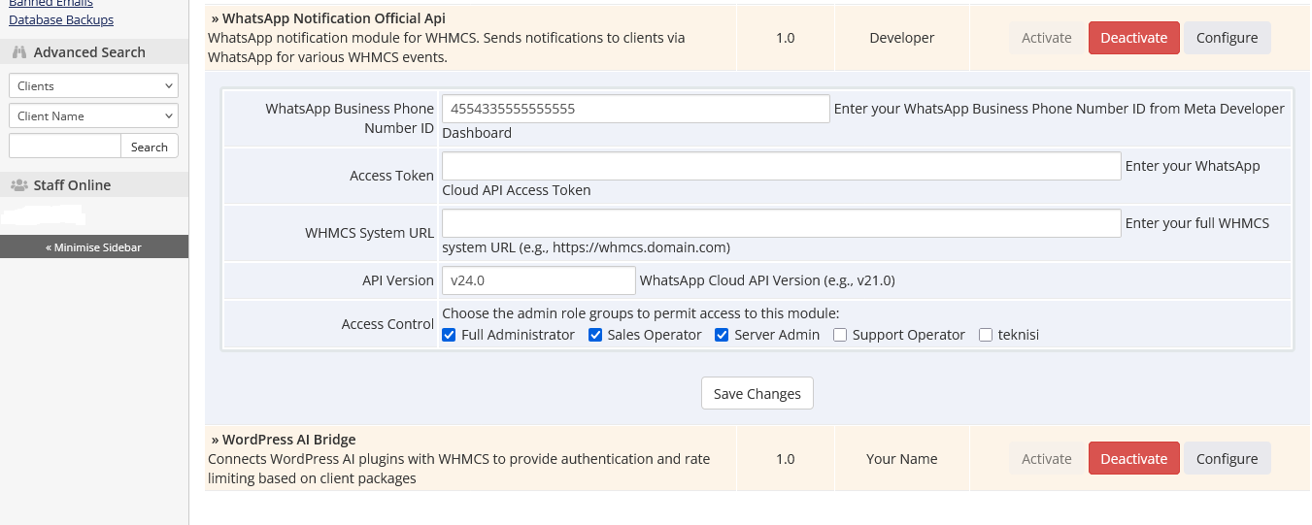Open the Database Backups link
Viewport: 1312px width, 525px height.
[x=61, y=19]
